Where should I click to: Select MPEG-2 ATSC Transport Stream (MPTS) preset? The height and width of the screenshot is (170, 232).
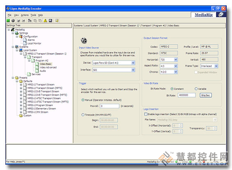point(48,102)
